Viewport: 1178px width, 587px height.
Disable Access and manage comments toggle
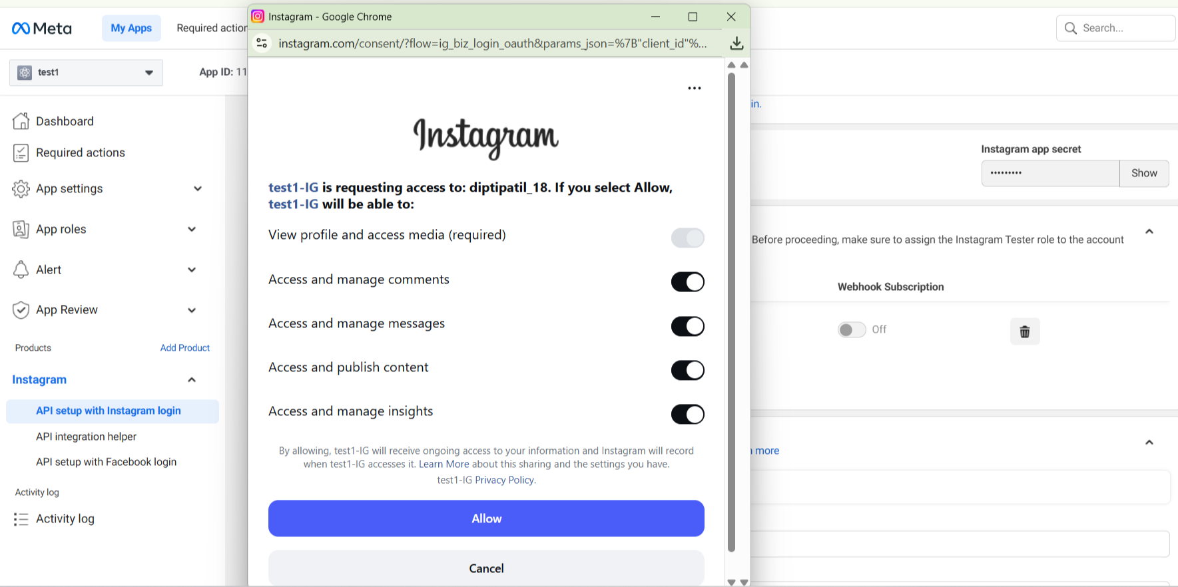tap(687, 282)
